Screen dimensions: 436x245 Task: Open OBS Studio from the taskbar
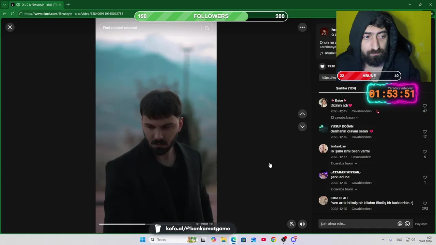(284, 240)
